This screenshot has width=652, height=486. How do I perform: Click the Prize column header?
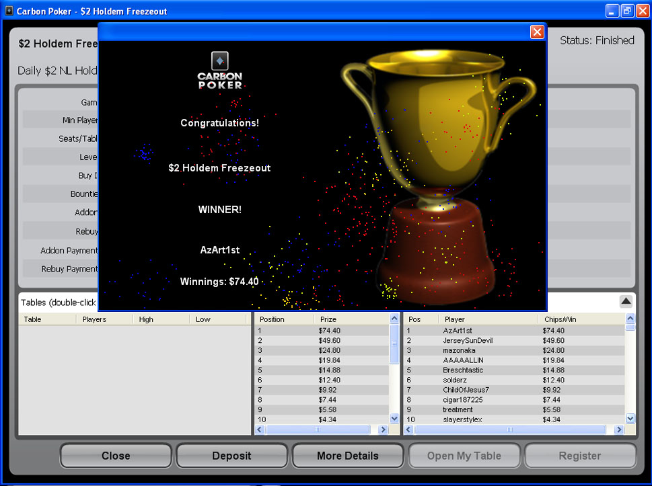point(351,319)
